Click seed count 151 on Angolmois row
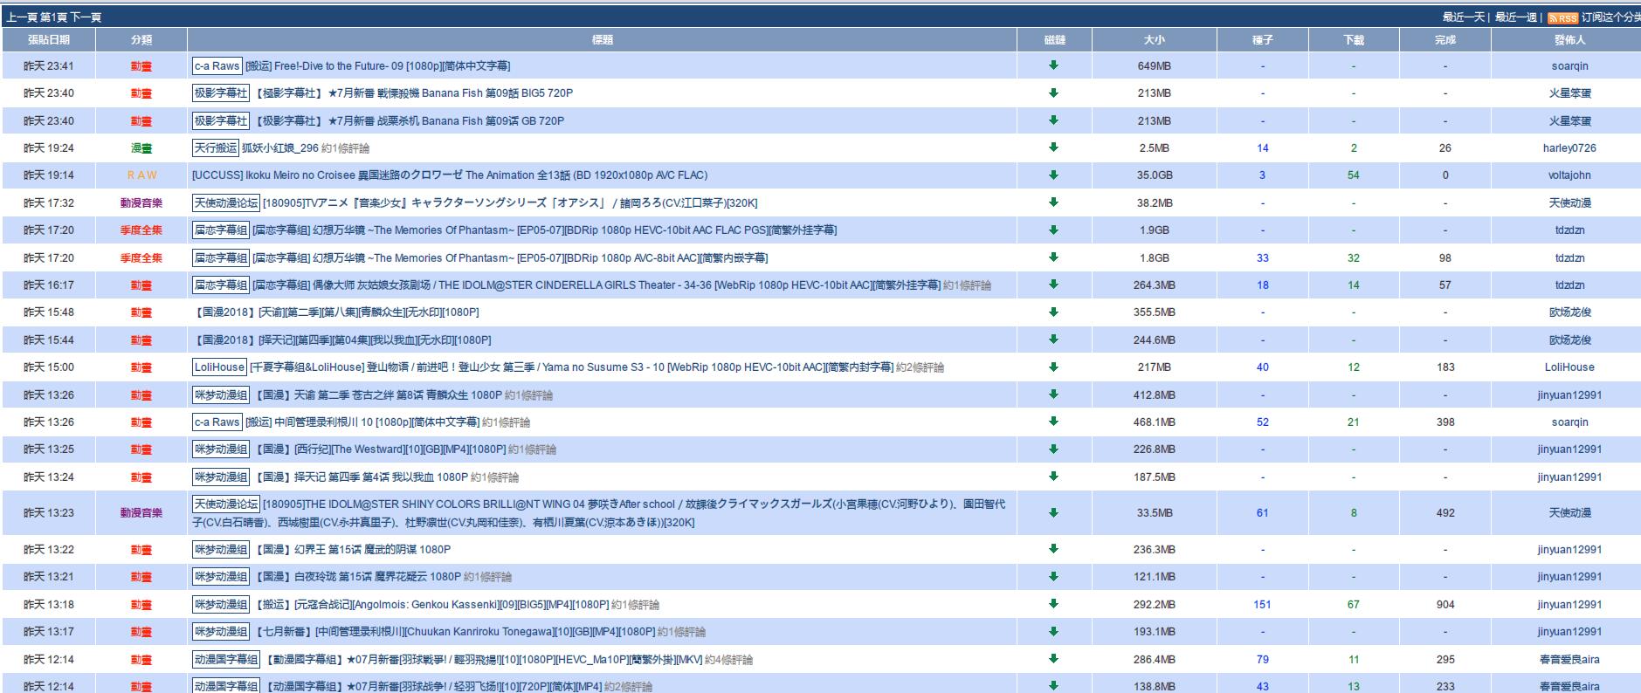1641x693 pixels. pyautogui.click(x=1262, y=604)
